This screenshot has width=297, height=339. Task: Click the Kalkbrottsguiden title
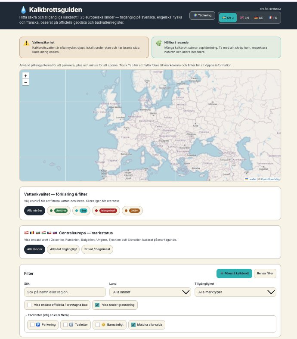(56, 10)
